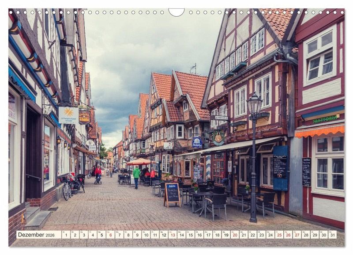Select day 31 at end of strip

coord(332,235)
